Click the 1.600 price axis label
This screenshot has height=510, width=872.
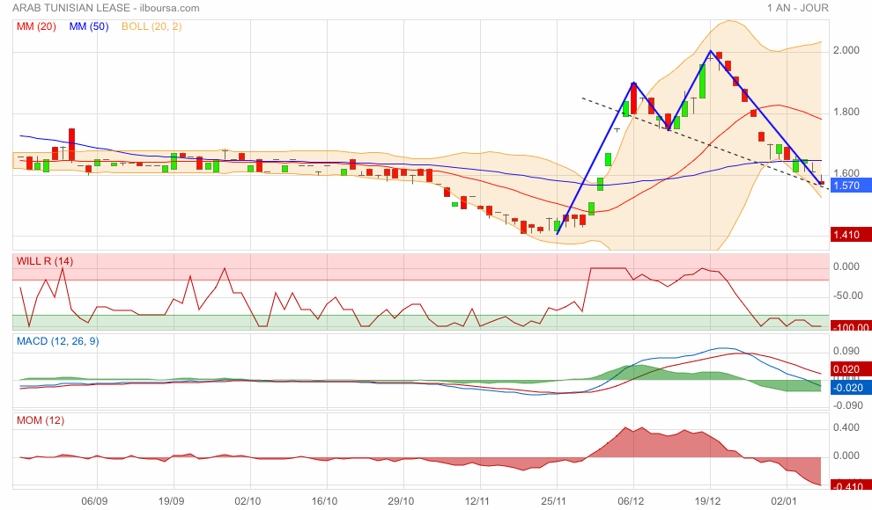tap(846, 172)
